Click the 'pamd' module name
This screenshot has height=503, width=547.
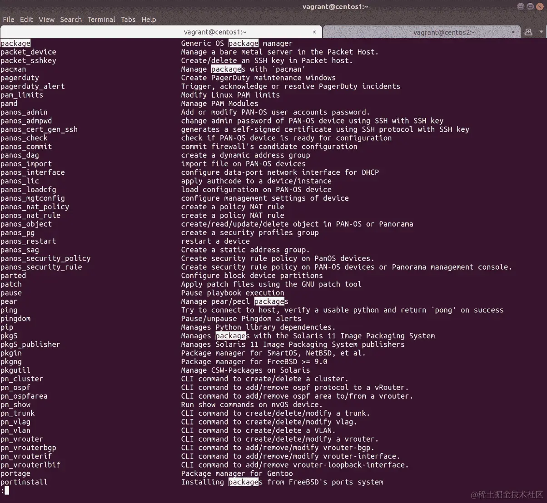point(9,104)
